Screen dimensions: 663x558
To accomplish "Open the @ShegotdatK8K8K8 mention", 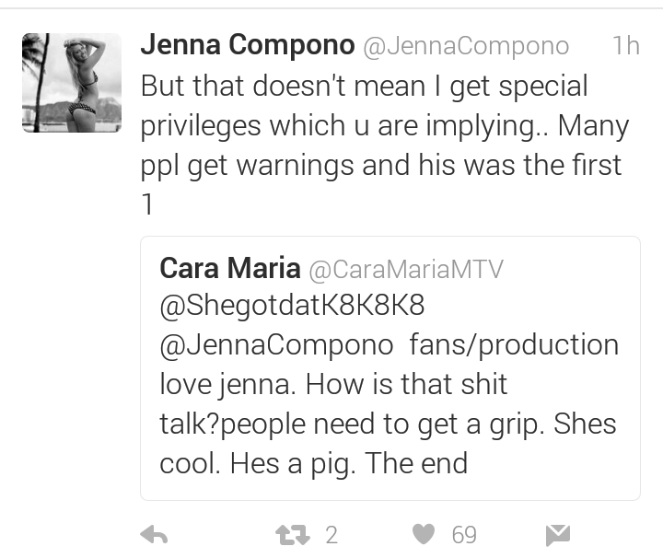I will pos(292,305).
